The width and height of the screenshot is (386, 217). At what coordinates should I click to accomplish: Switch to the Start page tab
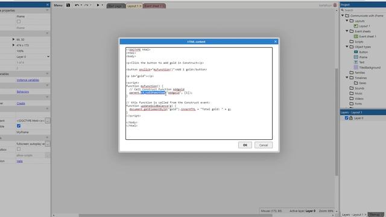[x=116, y=6]
